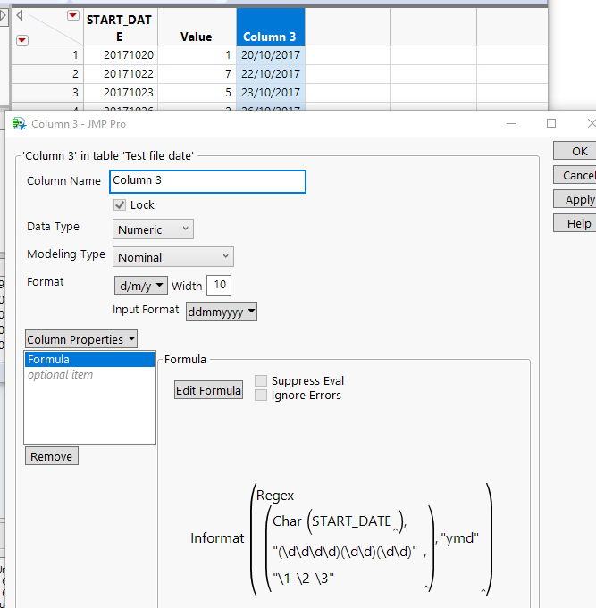Viewport: 596px width, 608px height.
Task: Click the Help button
Action: point(575,223)
